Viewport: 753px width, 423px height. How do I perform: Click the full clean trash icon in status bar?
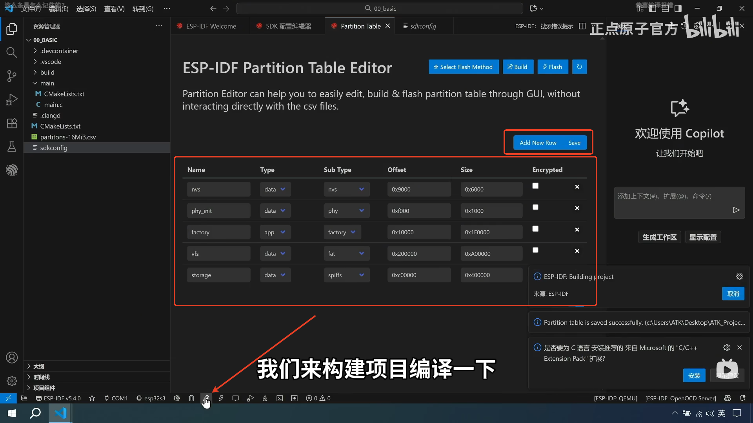191,398
